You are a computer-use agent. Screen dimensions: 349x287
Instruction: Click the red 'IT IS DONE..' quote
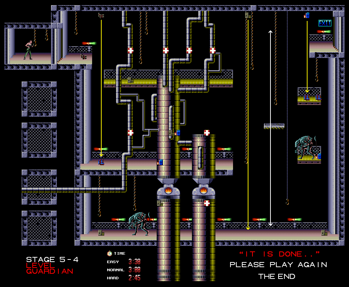pyautogui.click(x=279, y=254)
